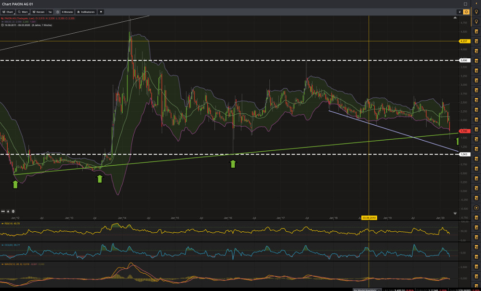Click the Gold quote in status bar
This screenshot has width=481, height=291.
465,290
